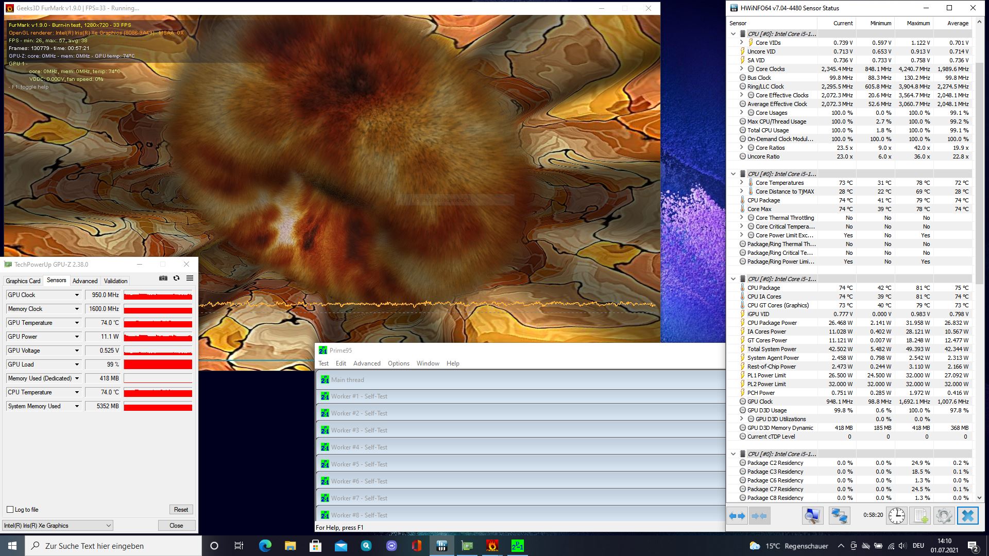Screen dimensions: 989x556
Task: Switch to GPU-Z taskbar icon
Action: point(467,546)
